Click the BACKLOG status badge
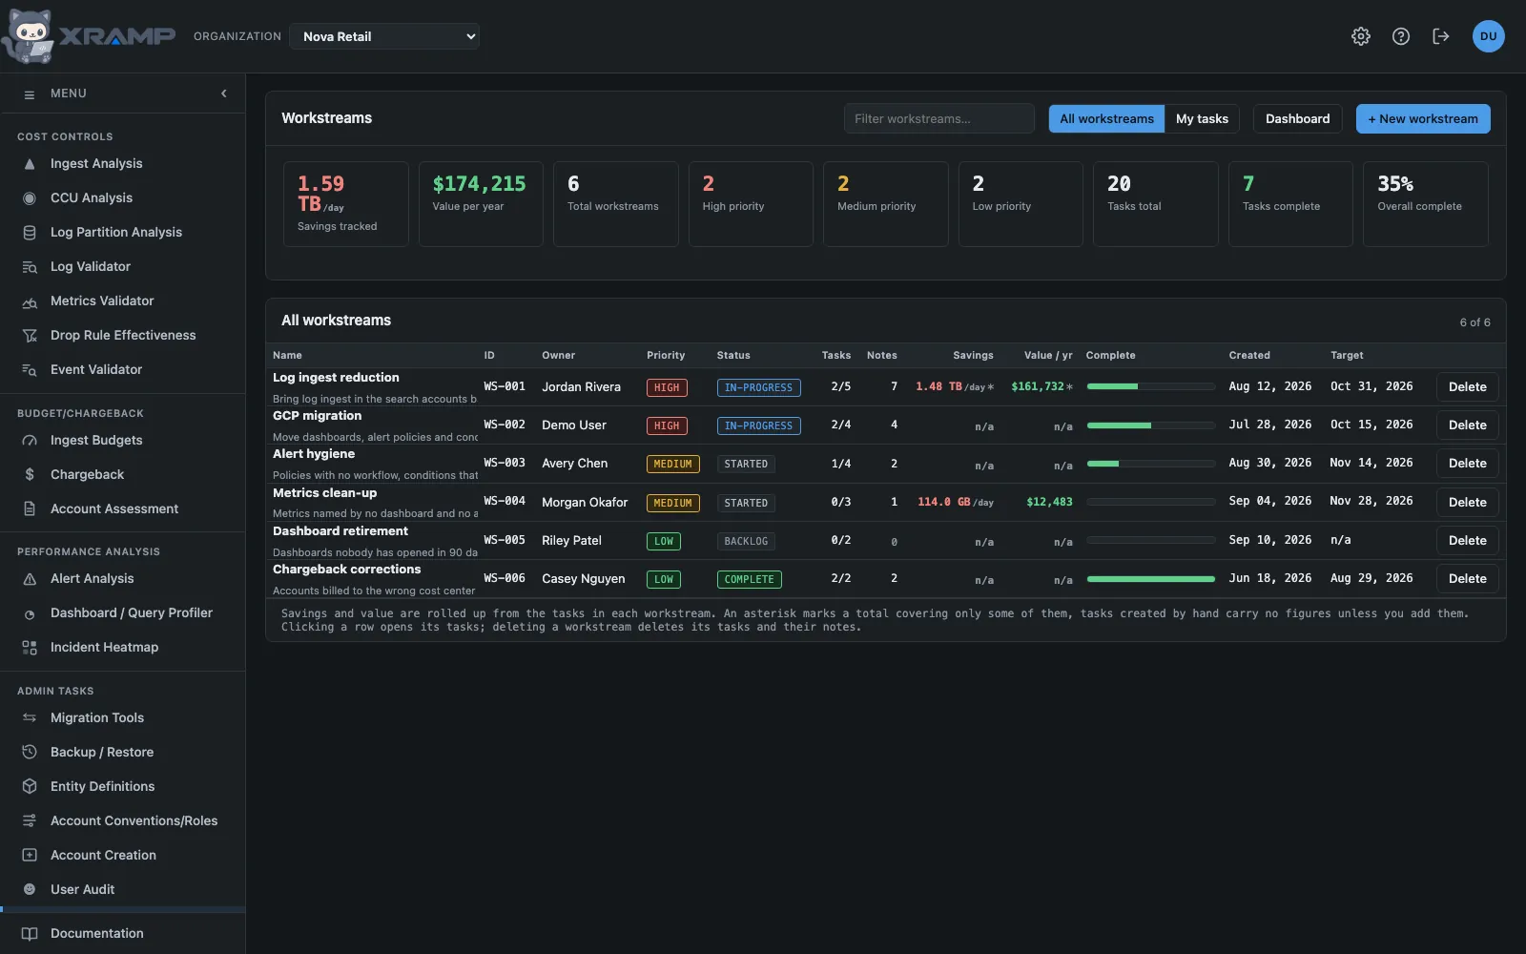Viewport: 1526px width, 954px height. coord(746,541)
